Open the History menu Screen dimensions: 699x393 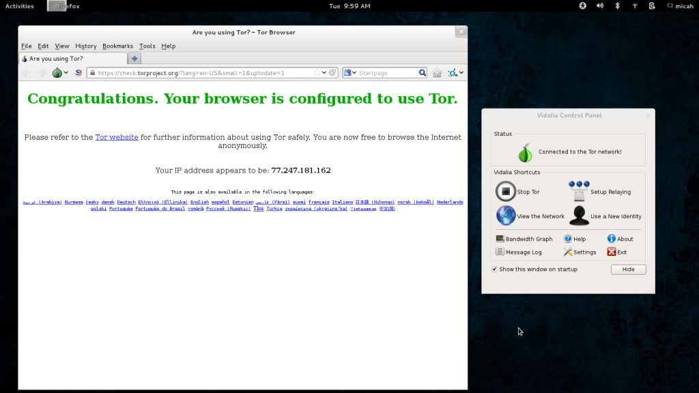pyautogui.click(x=85, y=46)
